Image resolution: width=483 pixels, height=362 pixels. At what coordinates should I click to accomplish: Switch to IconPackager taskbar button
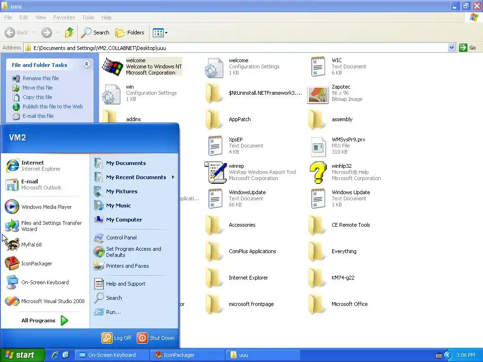click(x=188, y=355)
